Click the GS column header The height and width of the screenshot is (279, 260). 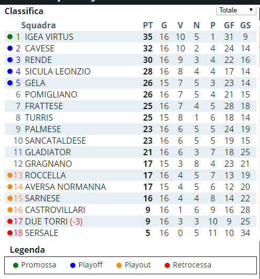point(245,25)
